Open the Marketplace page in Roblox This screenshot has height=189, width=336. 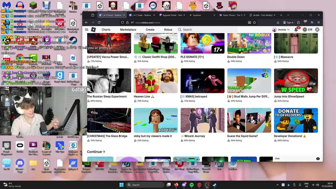click(128, 30)
